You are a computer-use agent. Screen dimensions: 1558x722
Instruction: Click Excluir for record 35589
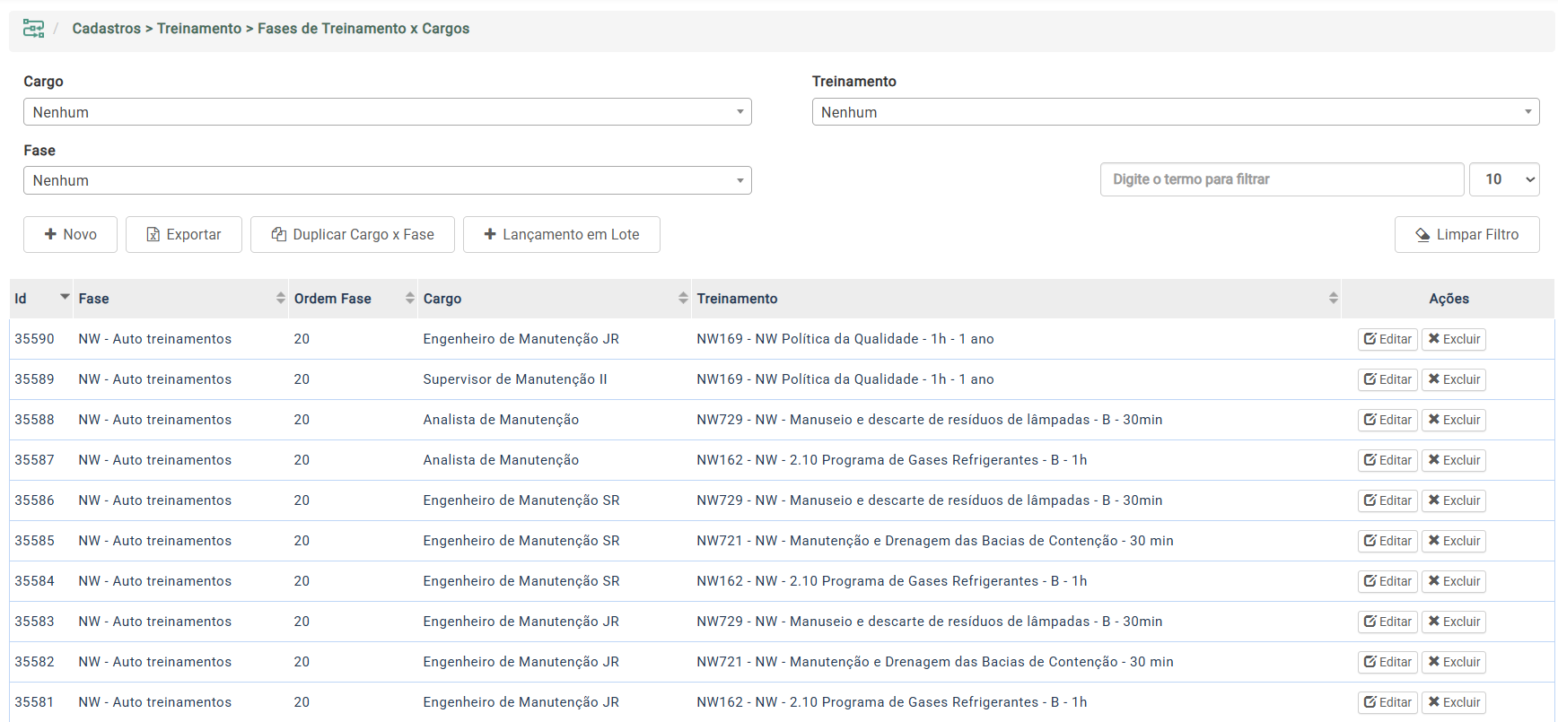click(1453, 379)
